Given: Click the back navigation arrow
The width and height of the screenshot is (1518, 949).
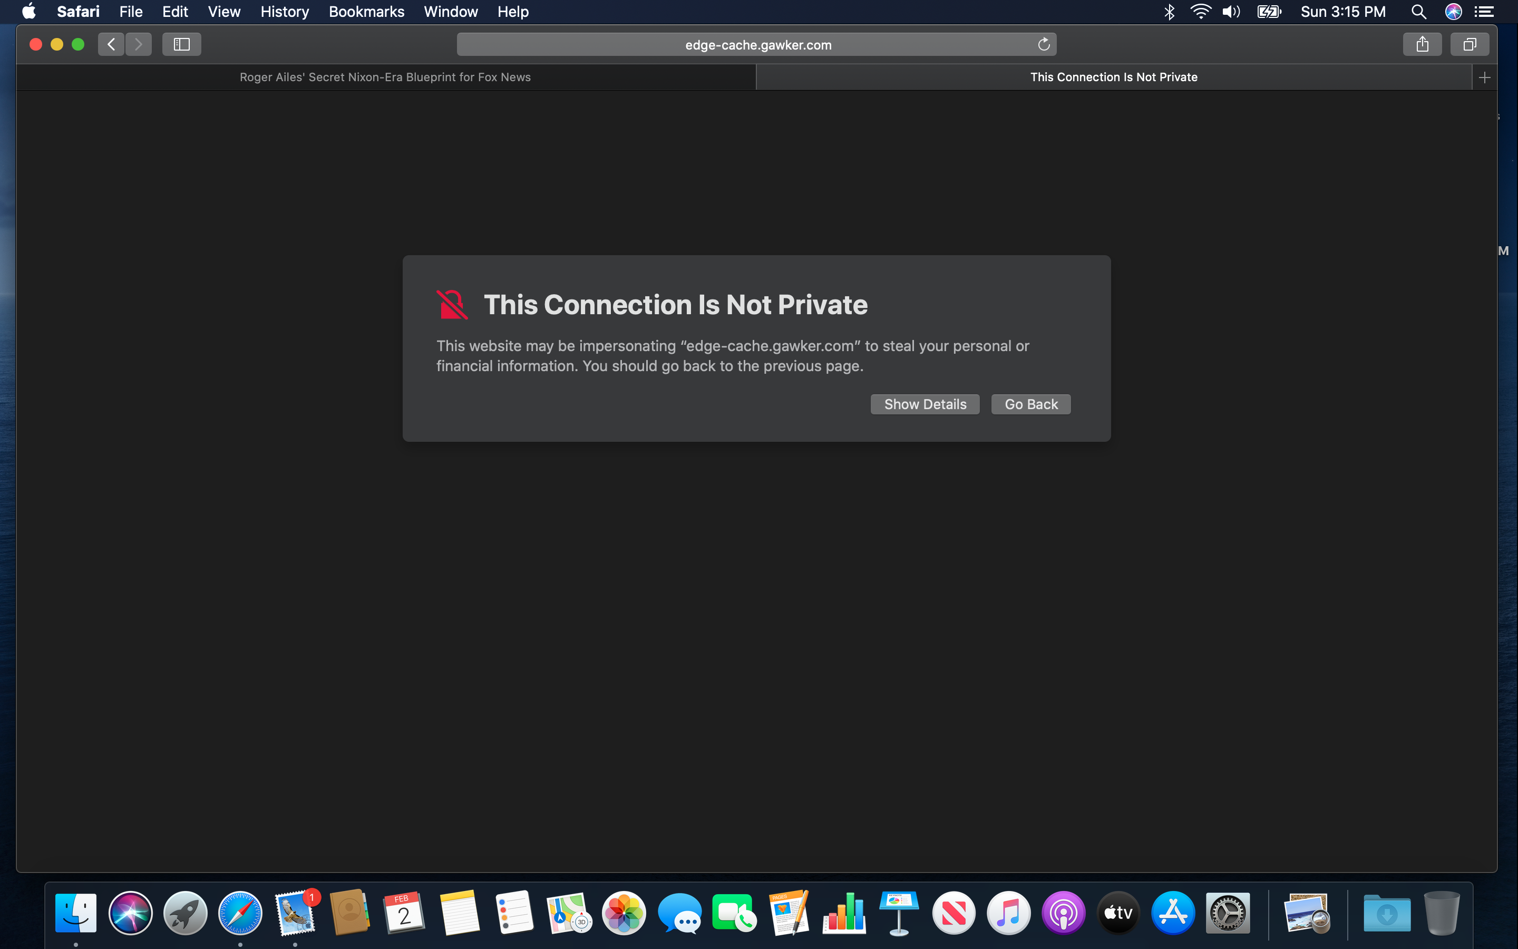Looking at the screenshot, I should tap(111, 45).
